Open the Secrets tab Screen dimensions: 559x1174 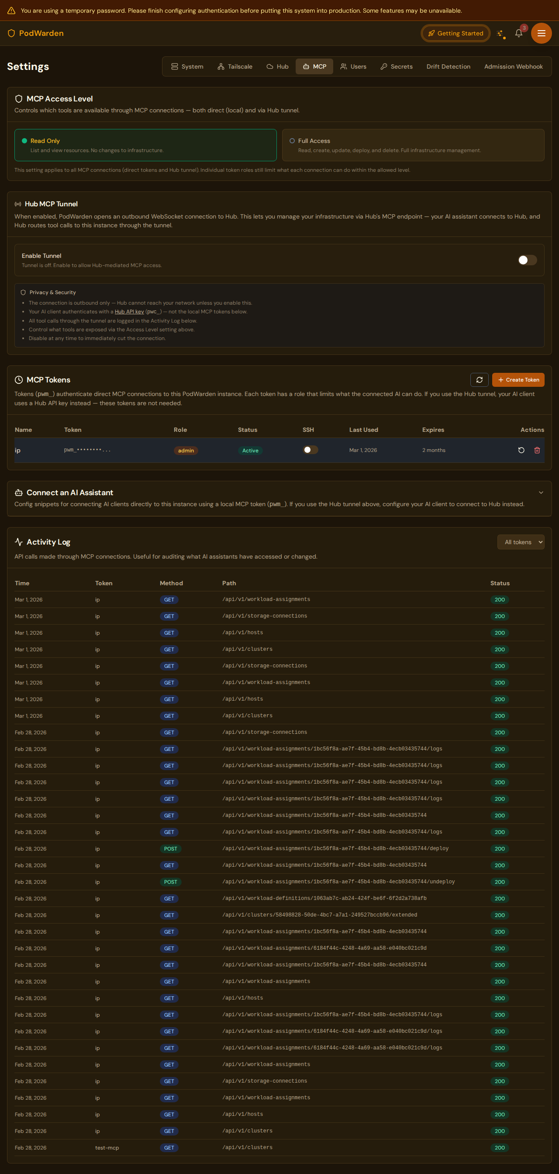click(x=397, y=66)
